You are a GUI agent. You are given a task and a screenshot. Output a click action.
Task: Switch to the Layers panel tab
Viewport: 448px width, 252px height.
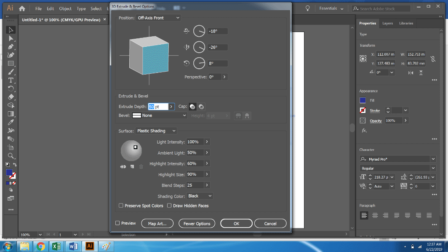pyautogui.click(x=388, y=23)
